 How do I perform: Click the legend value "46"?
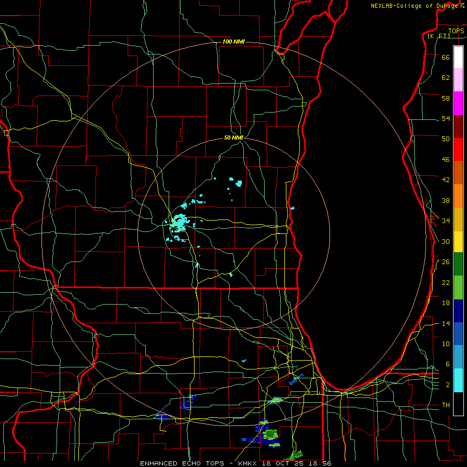(446, 160)
